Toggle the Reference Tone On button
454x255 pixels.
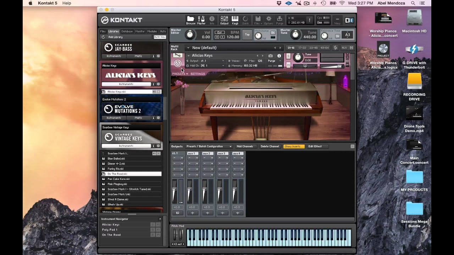coord(337,36)
